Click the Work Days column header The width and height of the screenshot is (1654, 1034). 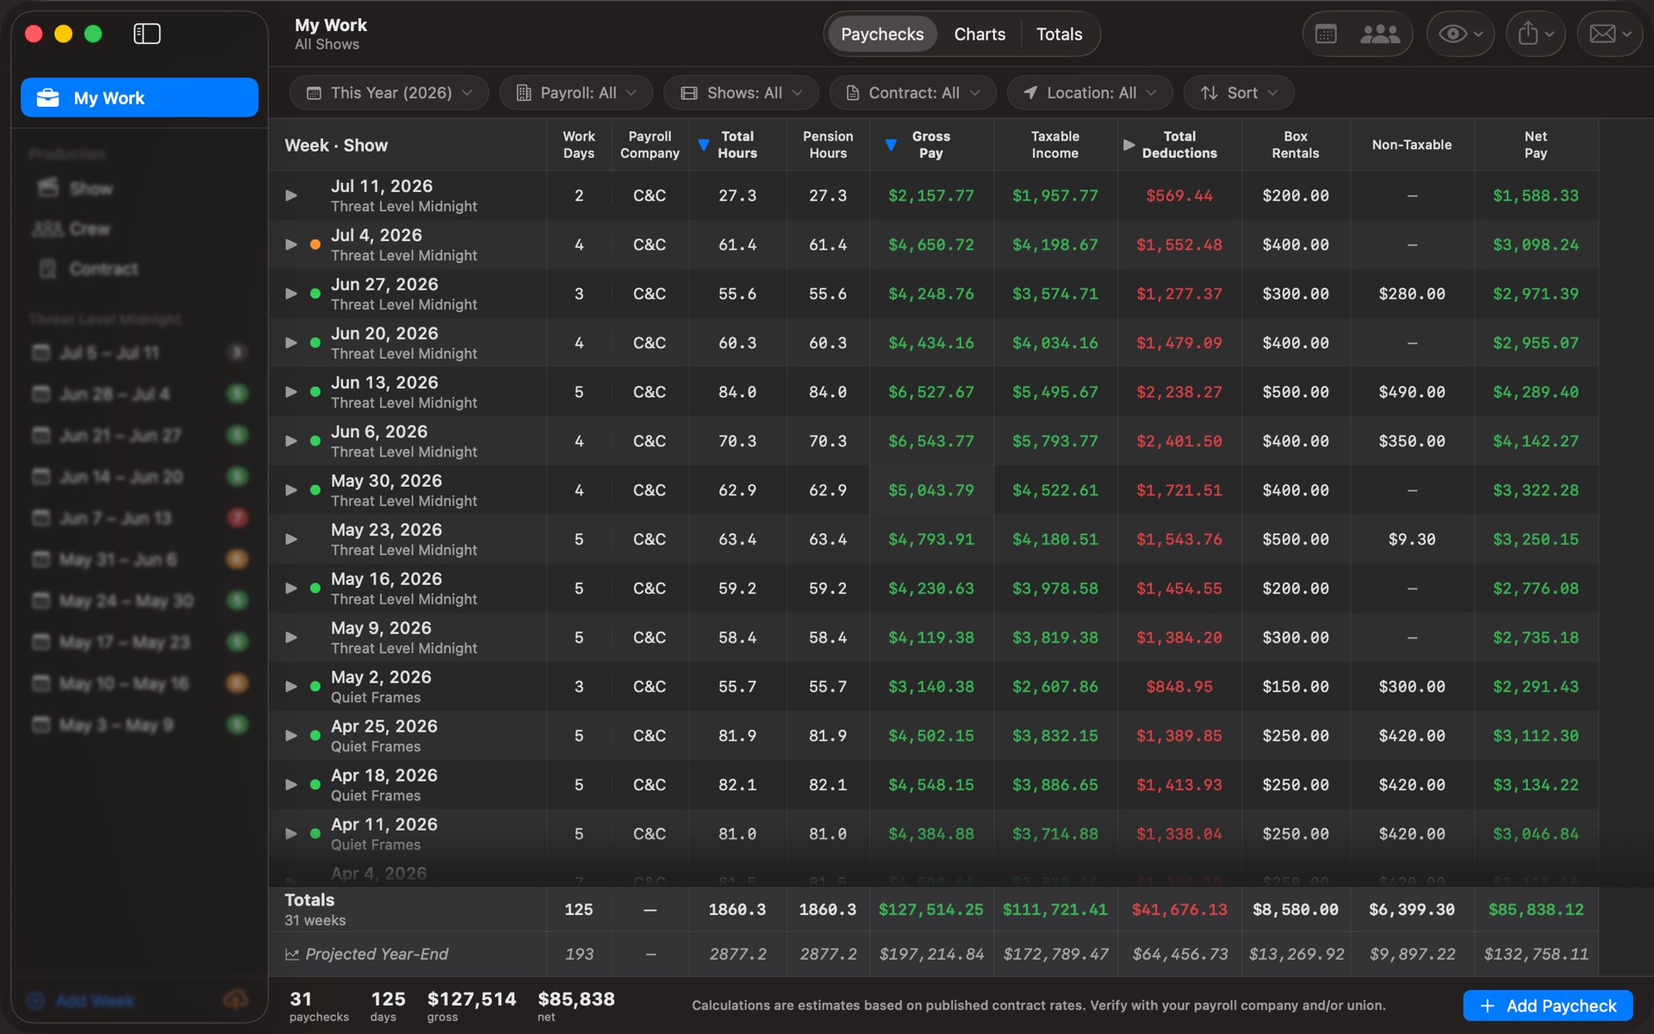pos(579,145)
